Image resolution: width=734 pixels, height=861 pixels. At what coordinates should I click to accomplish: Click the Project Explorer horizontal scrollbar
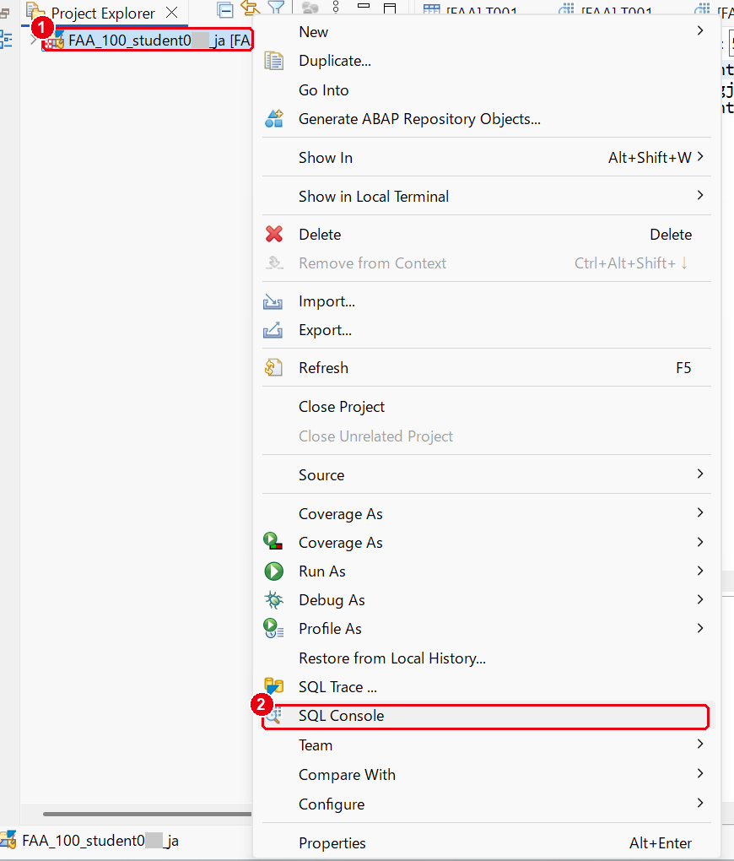click(147, 814)
